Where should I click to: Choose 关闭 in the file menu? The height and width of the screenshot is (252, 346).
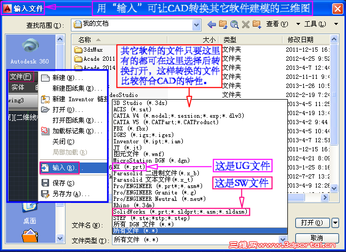pos(63,142)
